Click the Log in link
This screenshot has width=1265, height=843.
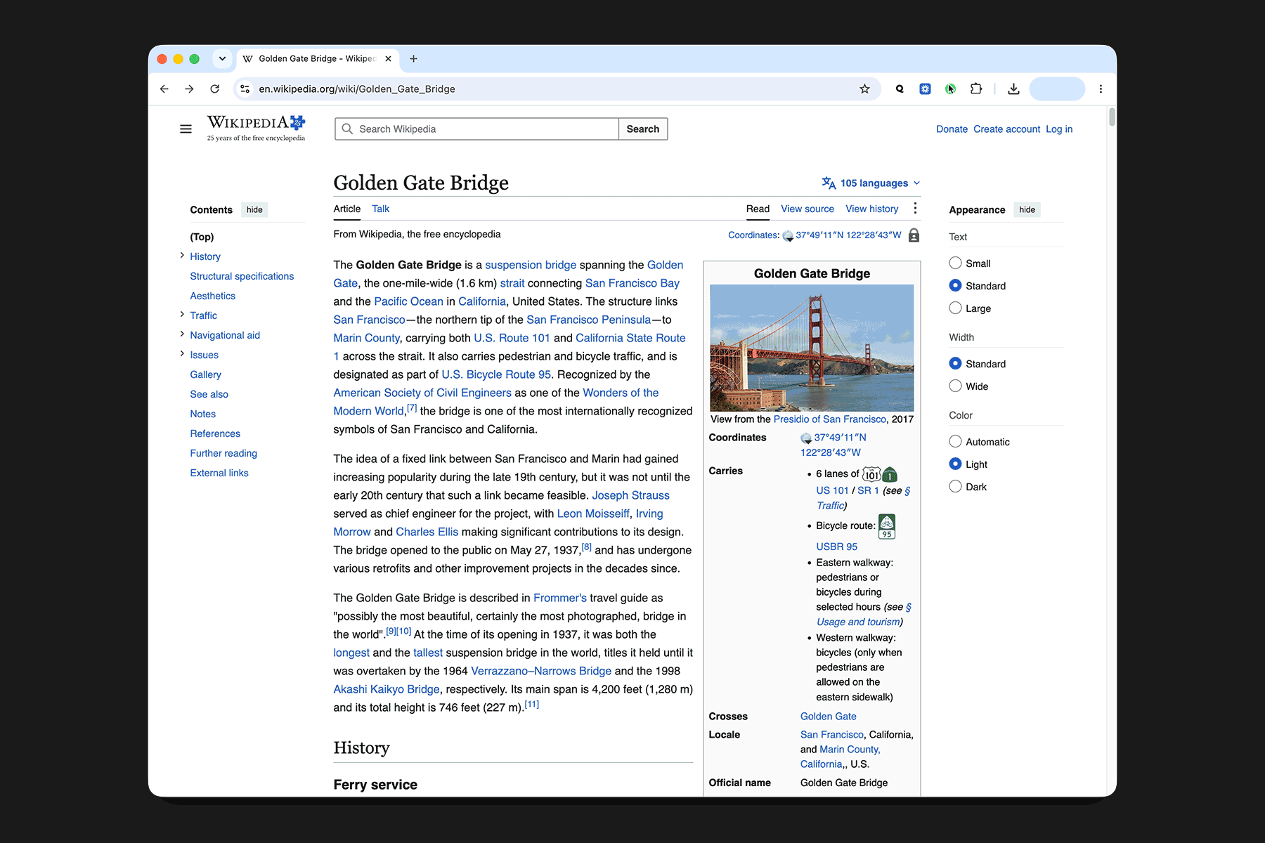[x=1059, y=129]
